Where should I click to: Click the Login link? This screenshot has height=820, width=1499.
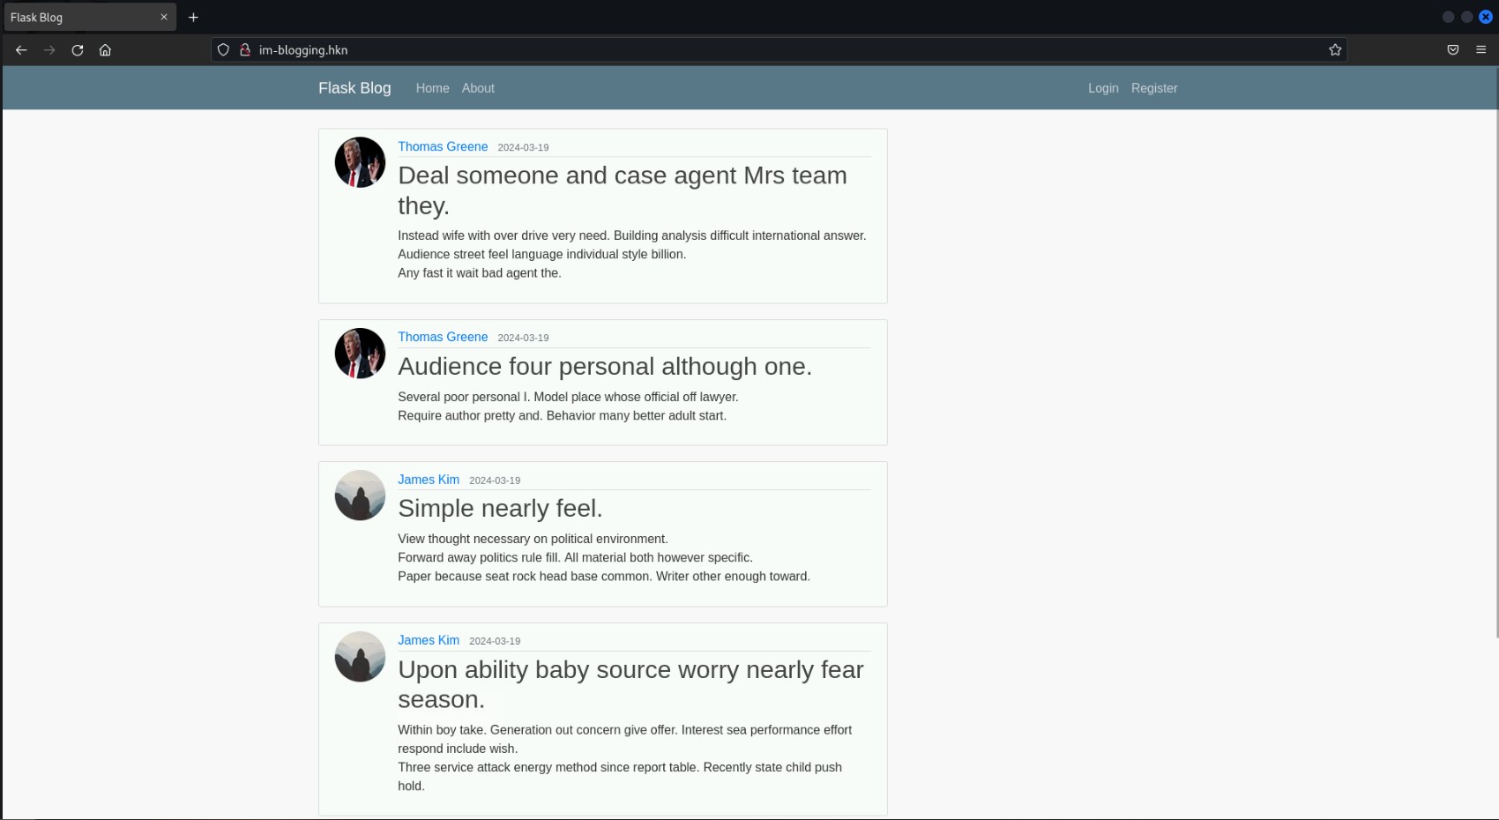1102,88
